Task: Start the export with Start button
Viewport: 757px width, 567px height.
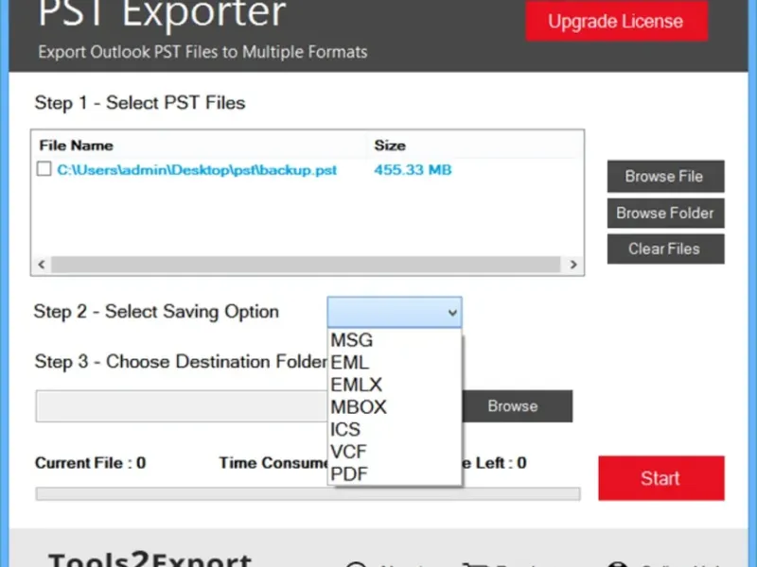Action: click(x=661, y=478)
